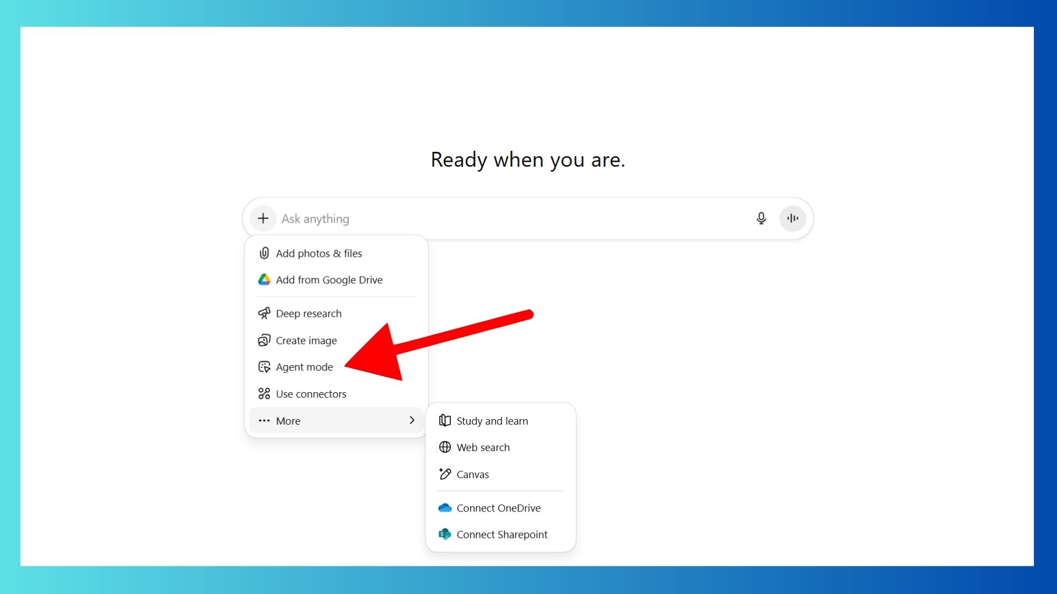1057x594 pixels.
Task: Click the OneDrive cloud icon
Action: click(x=445, y=508)
